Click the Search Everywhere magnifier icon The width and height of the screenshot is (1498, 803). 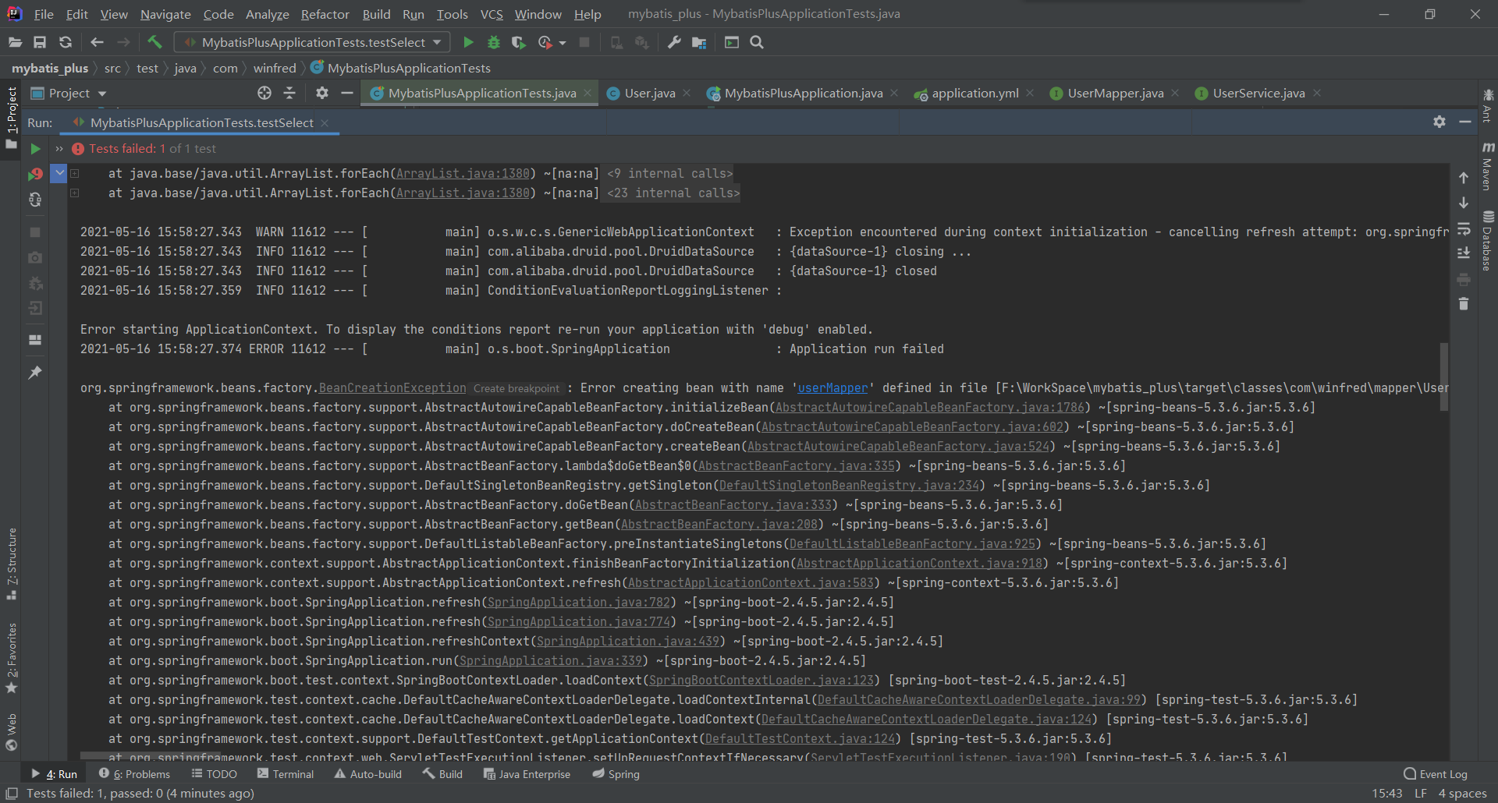(x=757, y=42)
